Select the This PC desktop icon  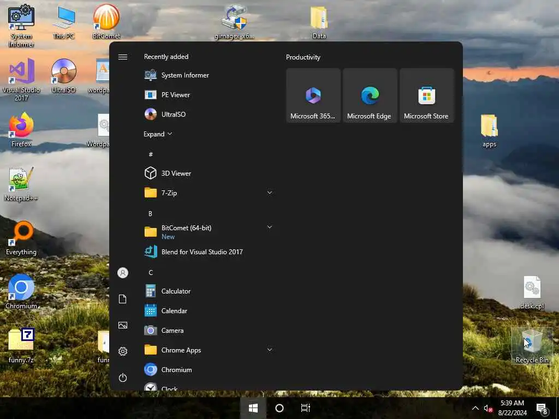click(x=63, y=22)
